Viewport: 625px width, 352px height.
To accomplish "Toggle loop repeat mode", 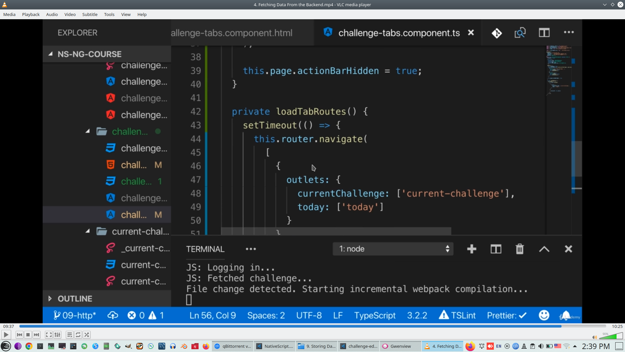I will [x=78, y=335].
